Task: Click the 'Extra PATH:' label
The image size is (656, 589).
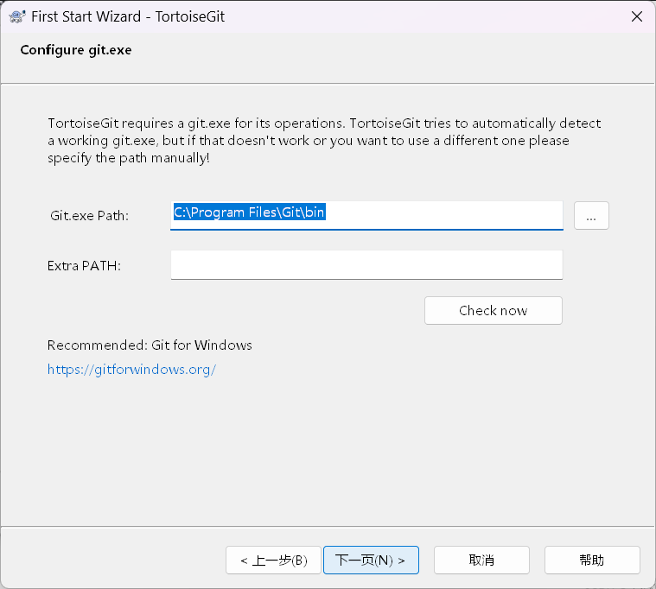Action: [x=84, y=266]
